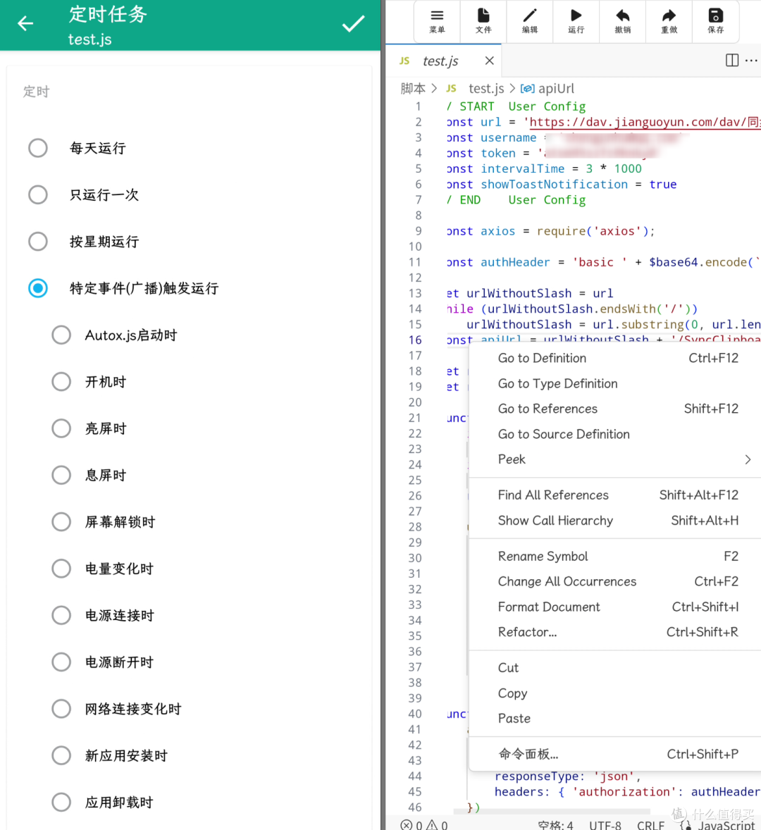Open the Refactor... menu entry
761x830 pixels.
(615, 632)
